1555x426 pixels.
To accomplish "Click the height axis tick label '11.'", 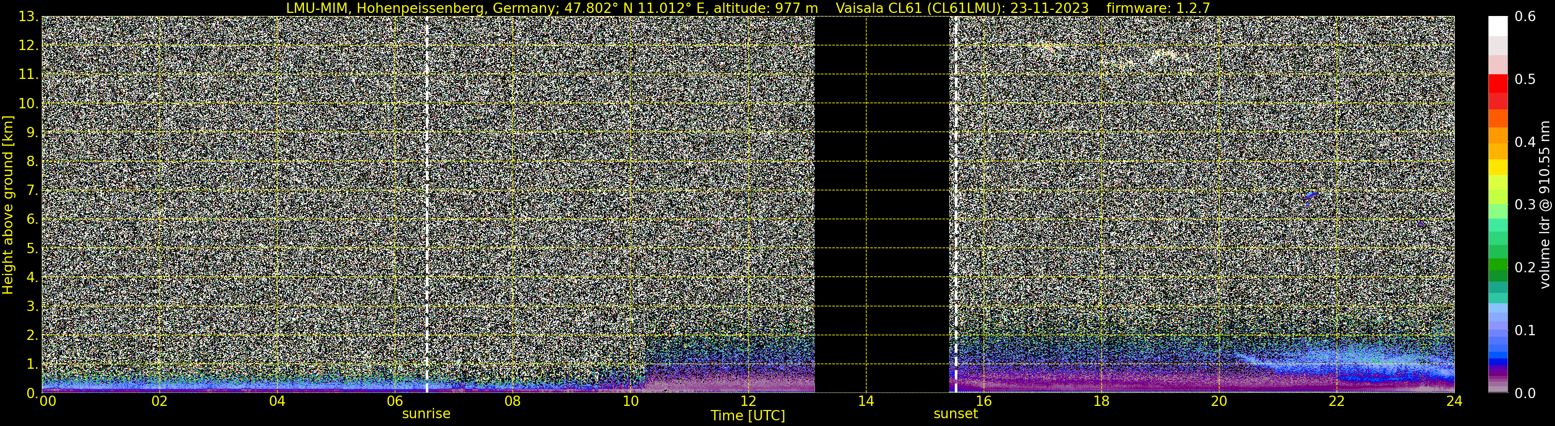I will 28,74.
